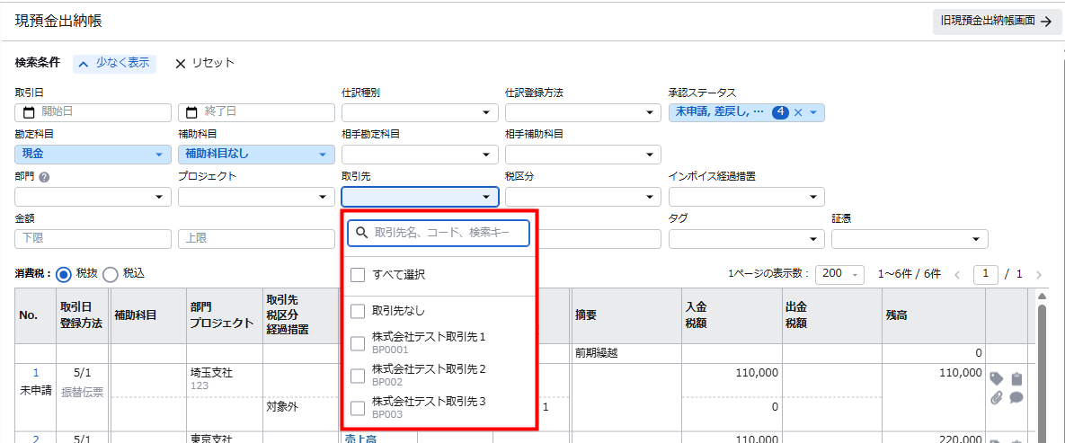Image resolution: width=1065 pixels, height=443 pixels.
Task: Select 株式会社テスト取引先3 from the list
Action: (429, 402)
